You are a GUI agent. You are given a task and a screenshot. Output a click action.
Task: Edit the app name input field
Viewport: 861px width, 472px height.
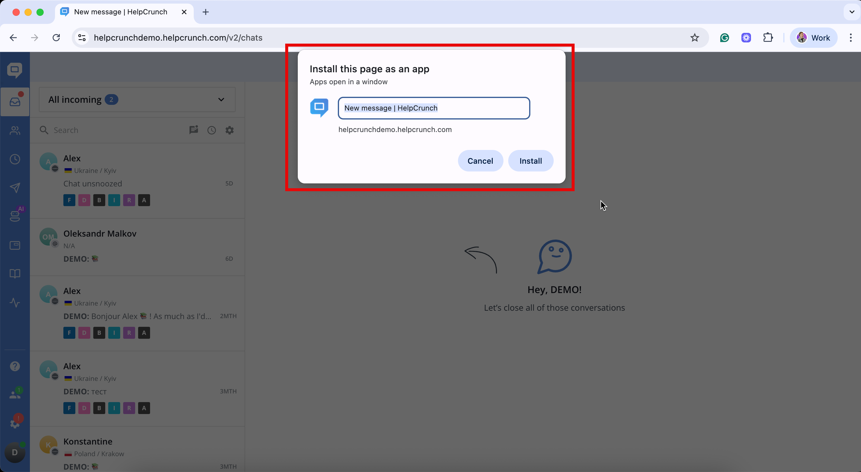[434, 108]
